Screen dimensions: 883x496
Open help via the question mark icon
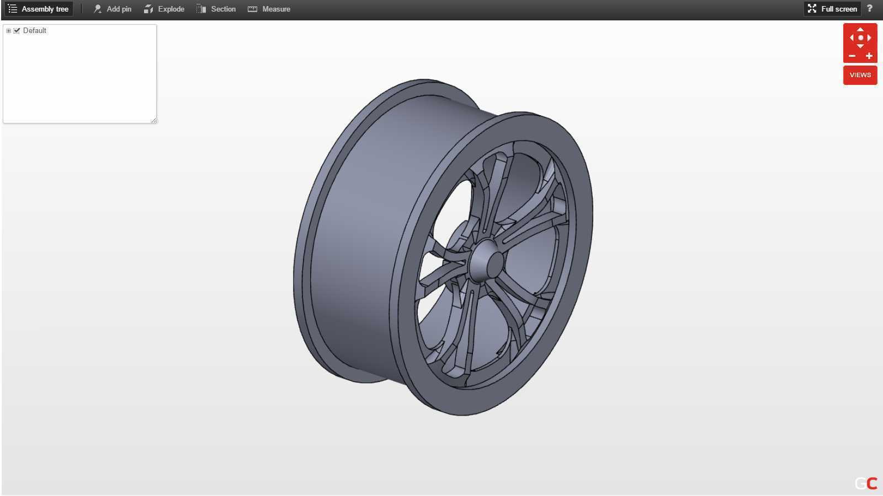click(870, 8)
